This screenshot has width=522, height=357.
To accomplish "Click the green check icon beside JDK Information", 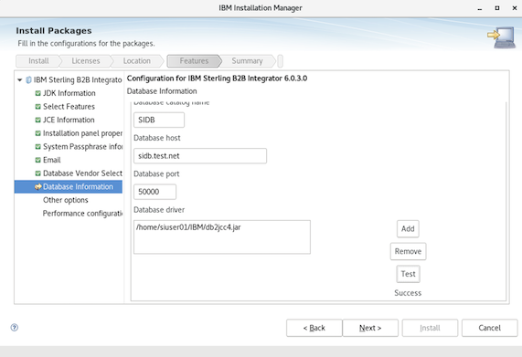I will click(38, 93).
